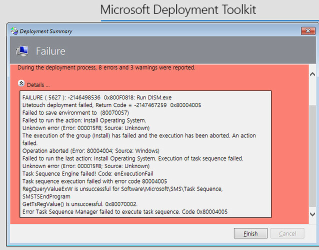The image size is (319, 250).
Task: Click the scrollbar up arrow
Action: [312, 74]
